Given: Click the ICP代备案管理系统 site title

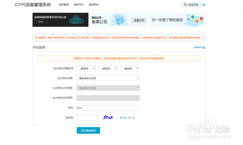Looking at the screenshot, I should (33, 5).
